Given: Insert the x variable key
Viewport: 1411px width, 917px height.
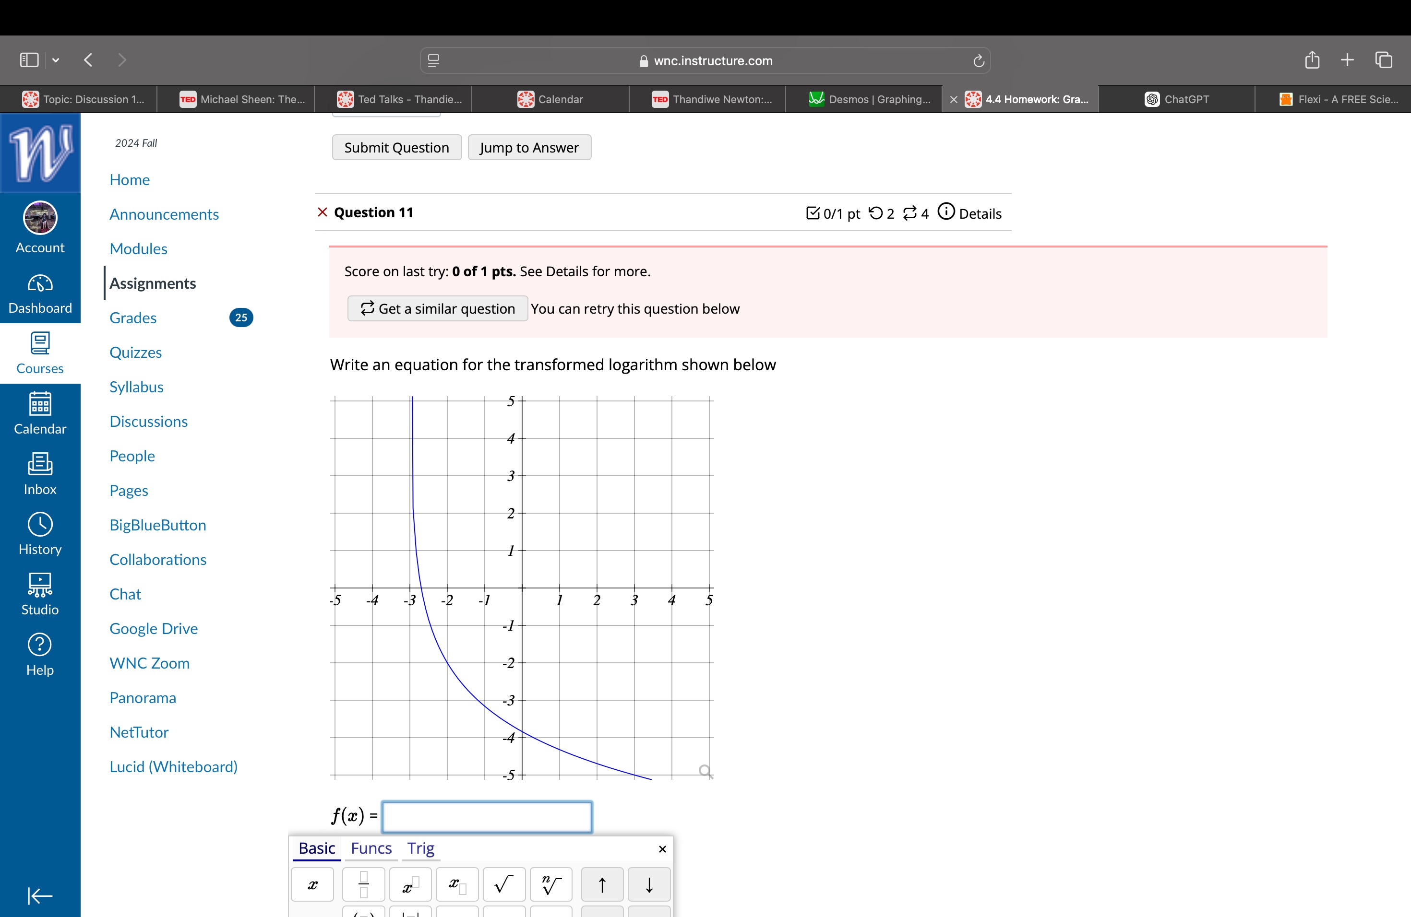Looking at the screenshot, I should coord(312,884).
